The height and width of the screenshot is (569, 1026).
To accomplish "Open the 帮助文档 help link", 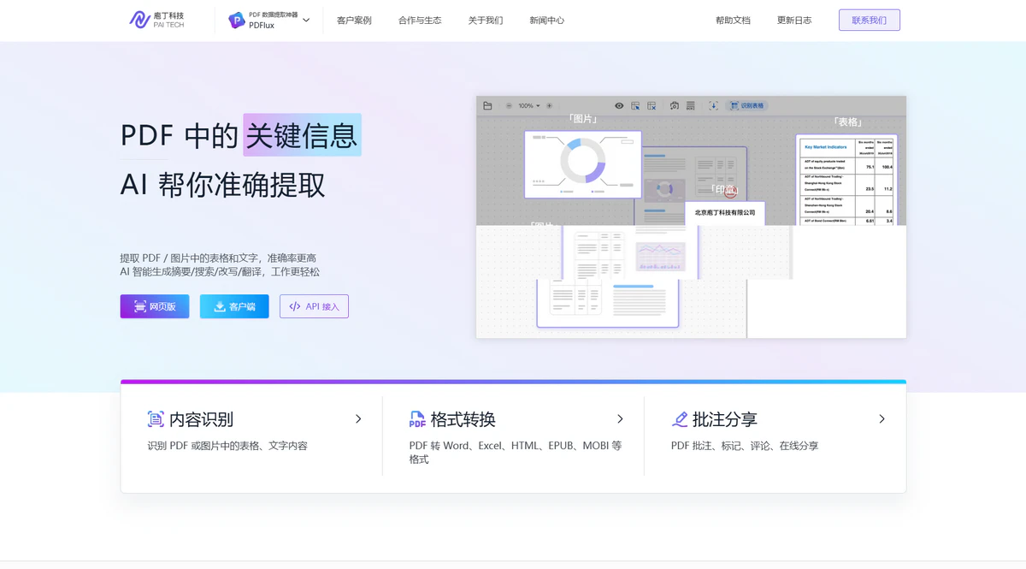I will click(733, 21).
